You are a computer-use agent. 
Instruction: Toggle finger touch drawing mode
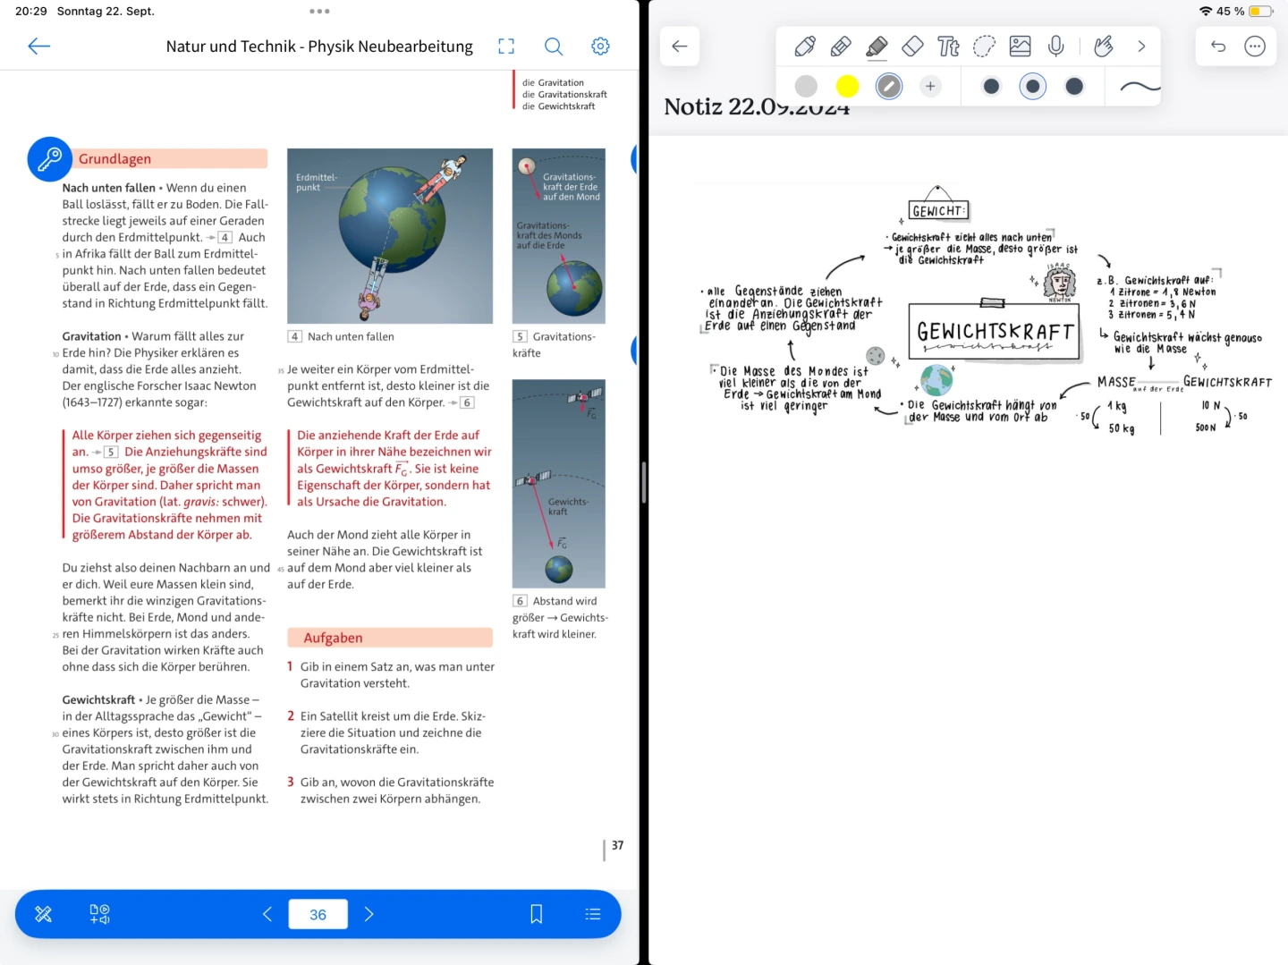(1104, 47)
